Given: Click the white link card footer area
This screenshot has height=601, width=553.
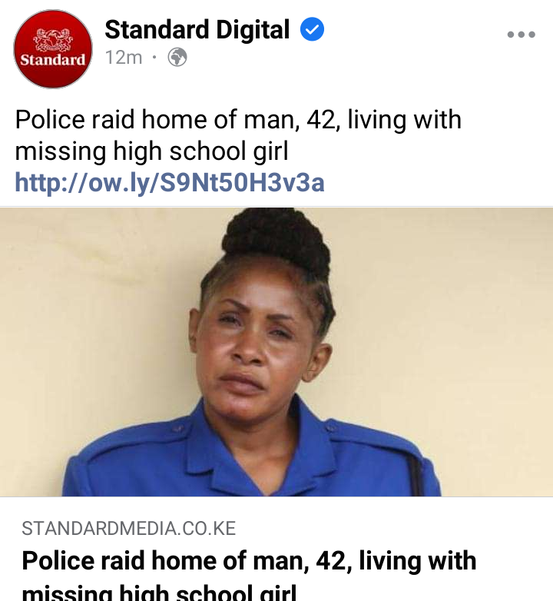Looking at the screenshot, I should [x=276, y=549].
